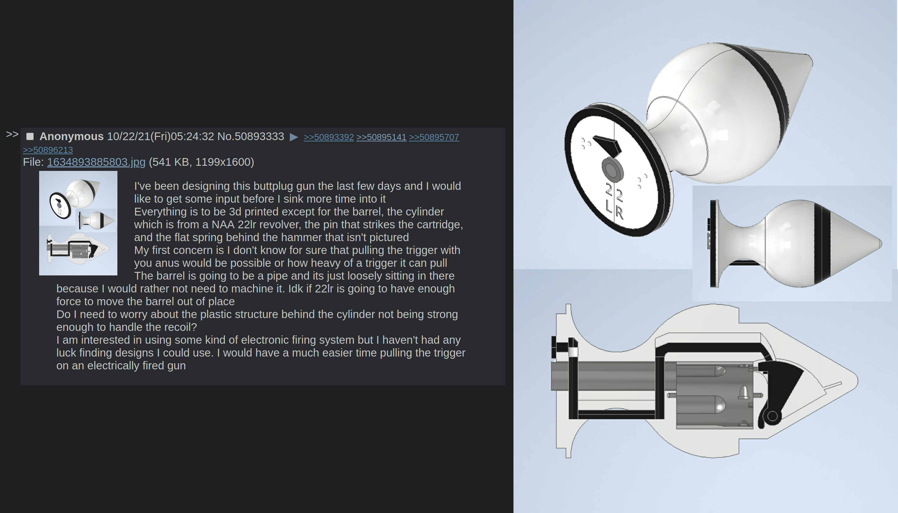Click the Anonymous poster name
898x513 pixels.
point(72,136)
